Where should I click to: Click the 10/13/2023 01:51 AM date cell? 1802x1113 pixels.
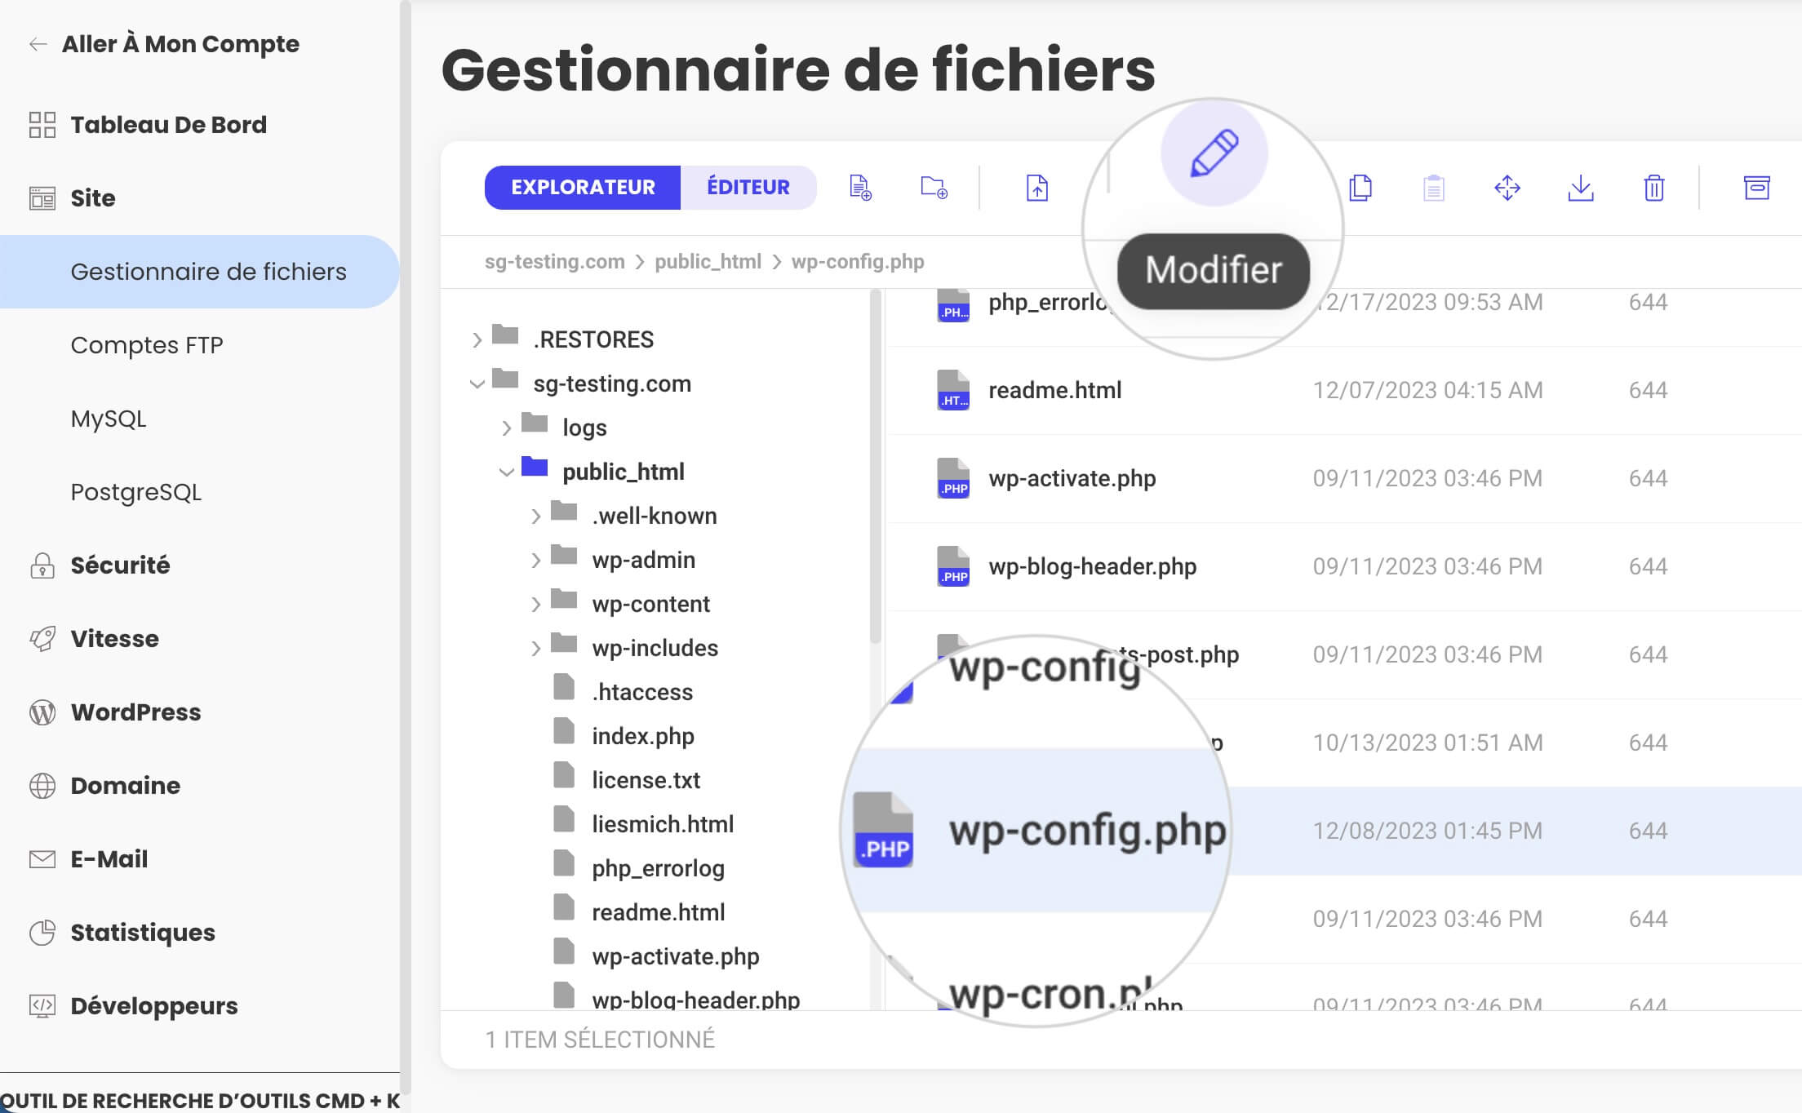pos(1427,743)
